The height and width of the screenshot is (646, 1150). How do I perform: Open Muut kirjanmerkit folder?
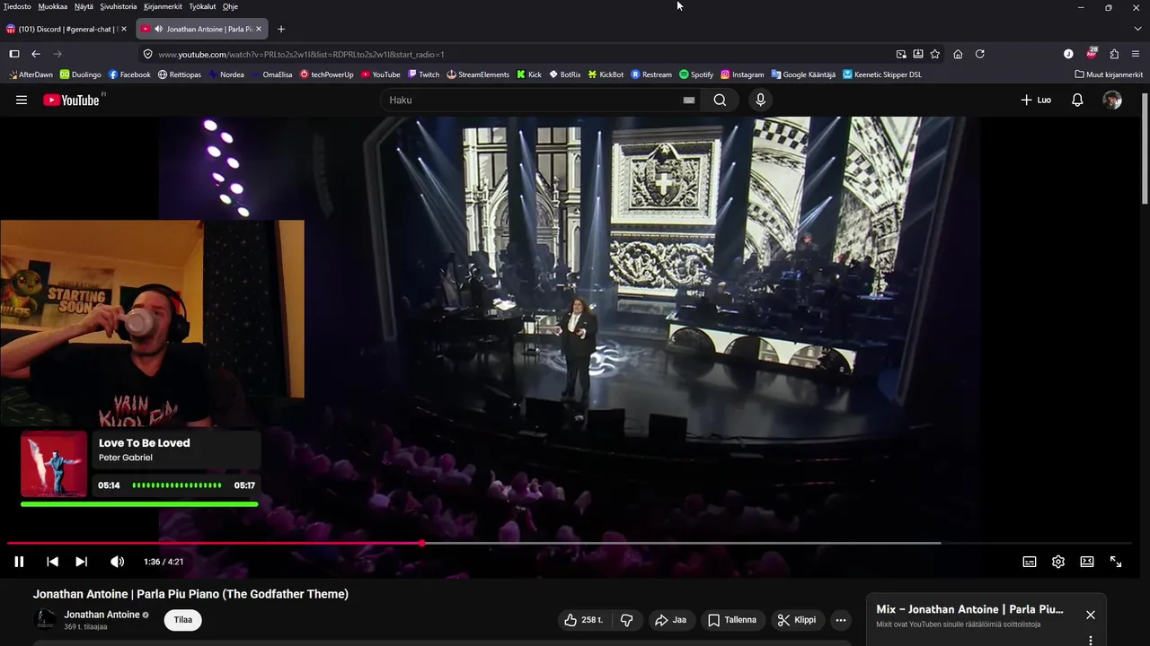[x=1109, y=74]
